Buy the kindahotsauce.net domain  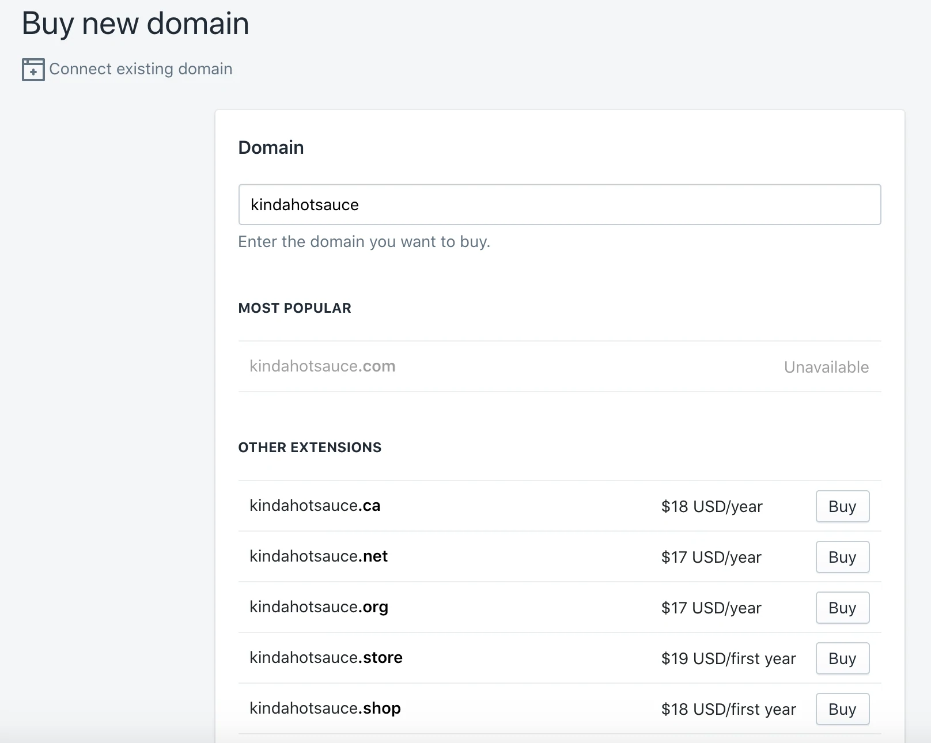842,557
